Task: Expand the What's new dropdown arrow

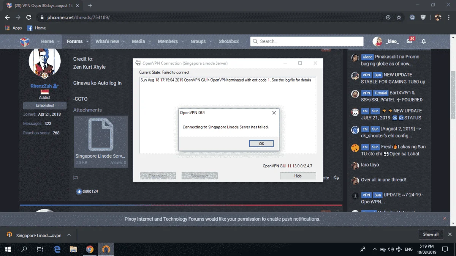Action: pyautogui.click(x=124, y=41)
